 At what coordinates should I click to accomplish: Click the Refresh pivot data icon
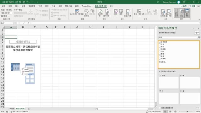point(100,11)
